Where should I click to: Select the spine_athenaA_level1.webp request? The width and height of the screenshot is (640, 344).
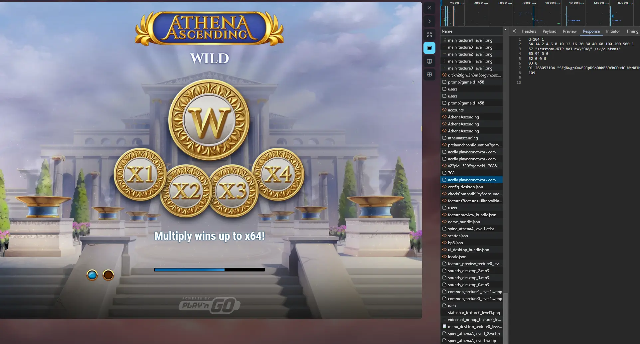click(x=471, y=340)
